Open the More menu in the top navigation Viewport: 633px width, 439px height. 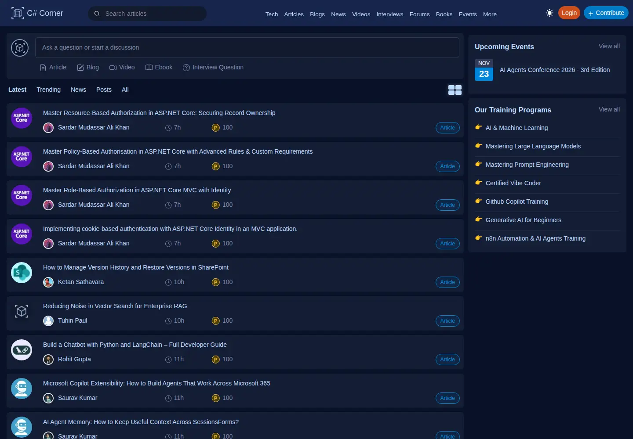(490, 14)
